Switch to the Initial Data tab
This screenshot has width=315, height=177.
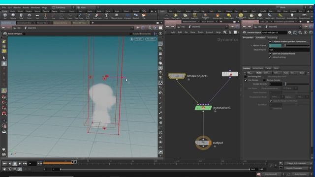(257, 68)
